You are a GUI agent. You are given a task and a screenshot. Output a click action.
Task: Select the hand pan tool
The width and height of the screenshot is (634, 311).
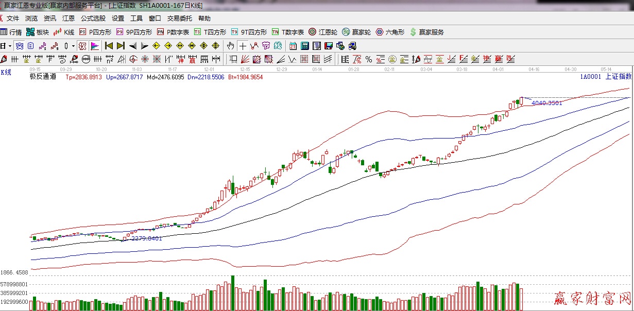(231, 46)
